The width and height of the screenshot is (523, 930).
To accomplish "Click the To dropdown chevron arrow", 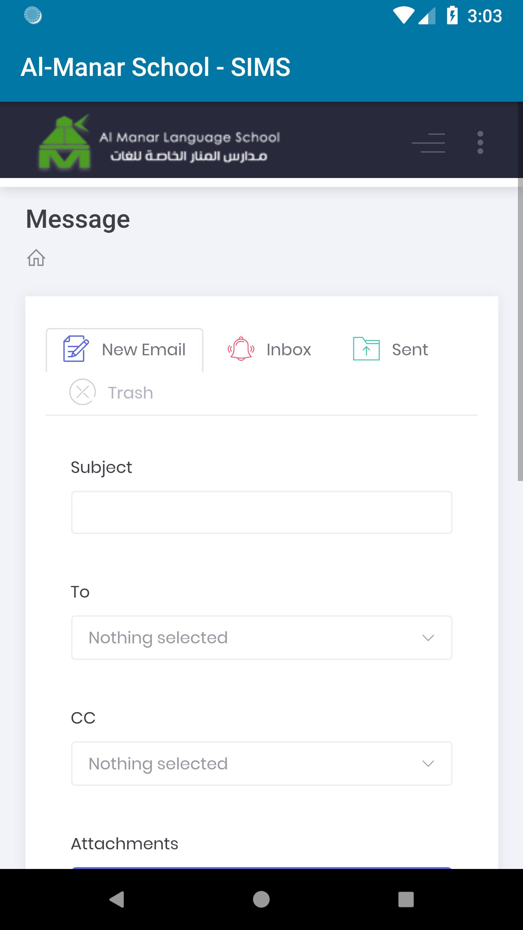I will 428,638.
